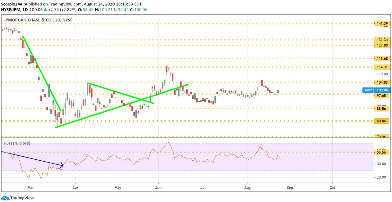392x202 pixels.
Task: Click the 20.00 RSI axis value
Action: (382, 177)
